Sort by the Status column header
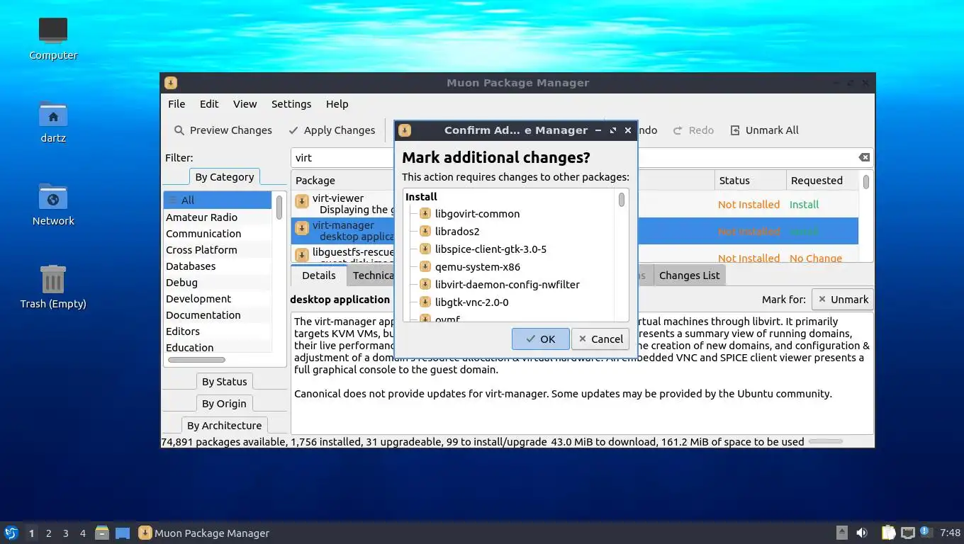Screen dimensions: 964x544 pos(750,181)
